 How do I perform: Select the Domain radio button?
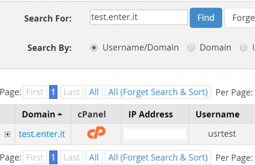[x=191, y=48]
